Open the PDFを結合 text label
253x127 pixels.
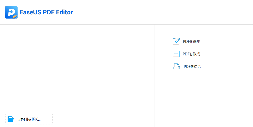click(192, 67)
